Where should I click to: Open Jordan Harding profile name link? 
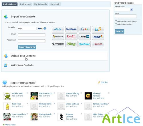pyautogui.click(x=100, y=104)
